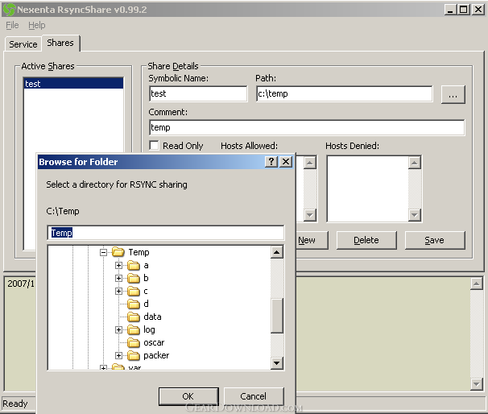
Task: Expand the 'packer' folder node
Action: pos(118,355)
